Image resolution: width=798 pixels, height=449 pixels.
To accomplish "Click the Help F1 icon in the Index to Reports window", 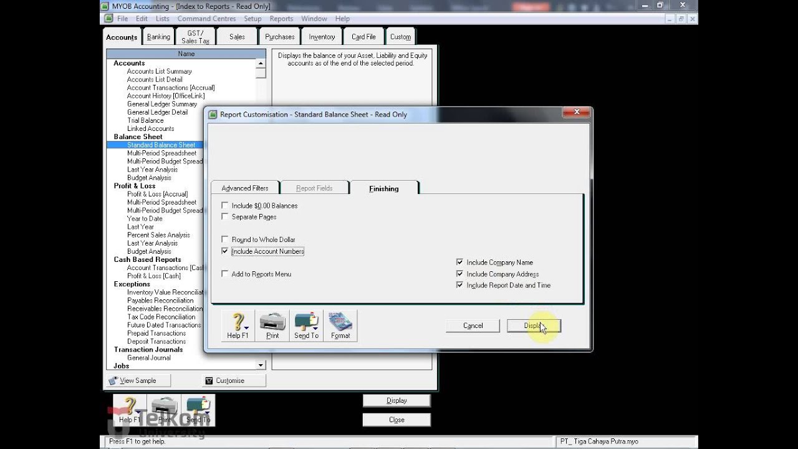I will coord(130,410).
